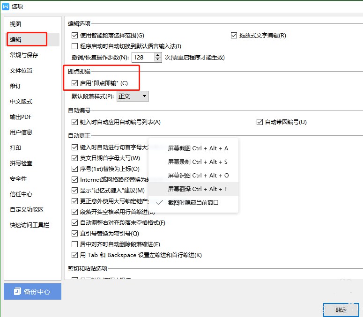Image resolution: width=363 pixels, height=317 pixels.
Task: Toggle 启用"即点即输" checkbox
Action: (74, 83)
